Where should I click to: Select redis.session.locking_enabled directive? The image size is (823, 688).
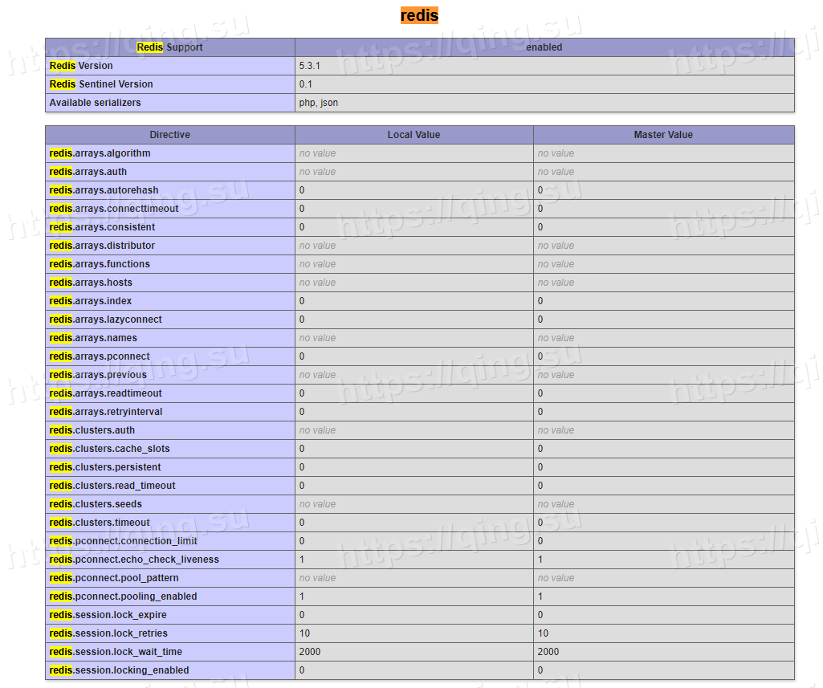click(x=119, y=670)
